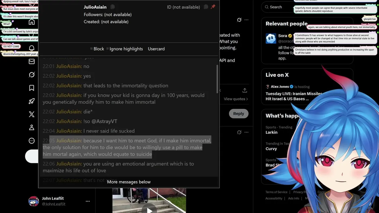Open Ads info footer link

[x=294, y=198]
